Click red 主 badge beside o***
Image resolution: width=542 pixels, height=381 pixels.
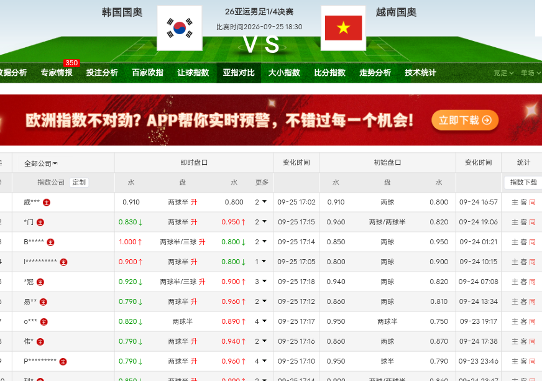point(44,322)
